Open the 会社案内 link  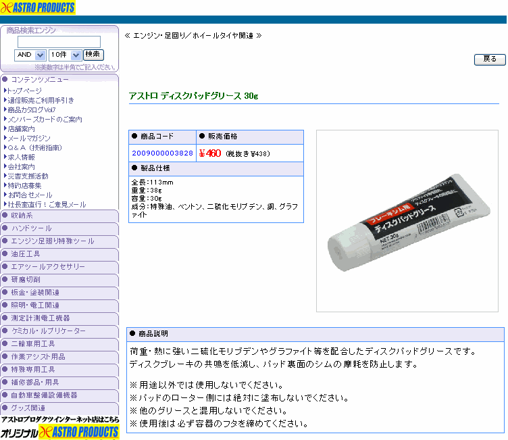point(21,167)
